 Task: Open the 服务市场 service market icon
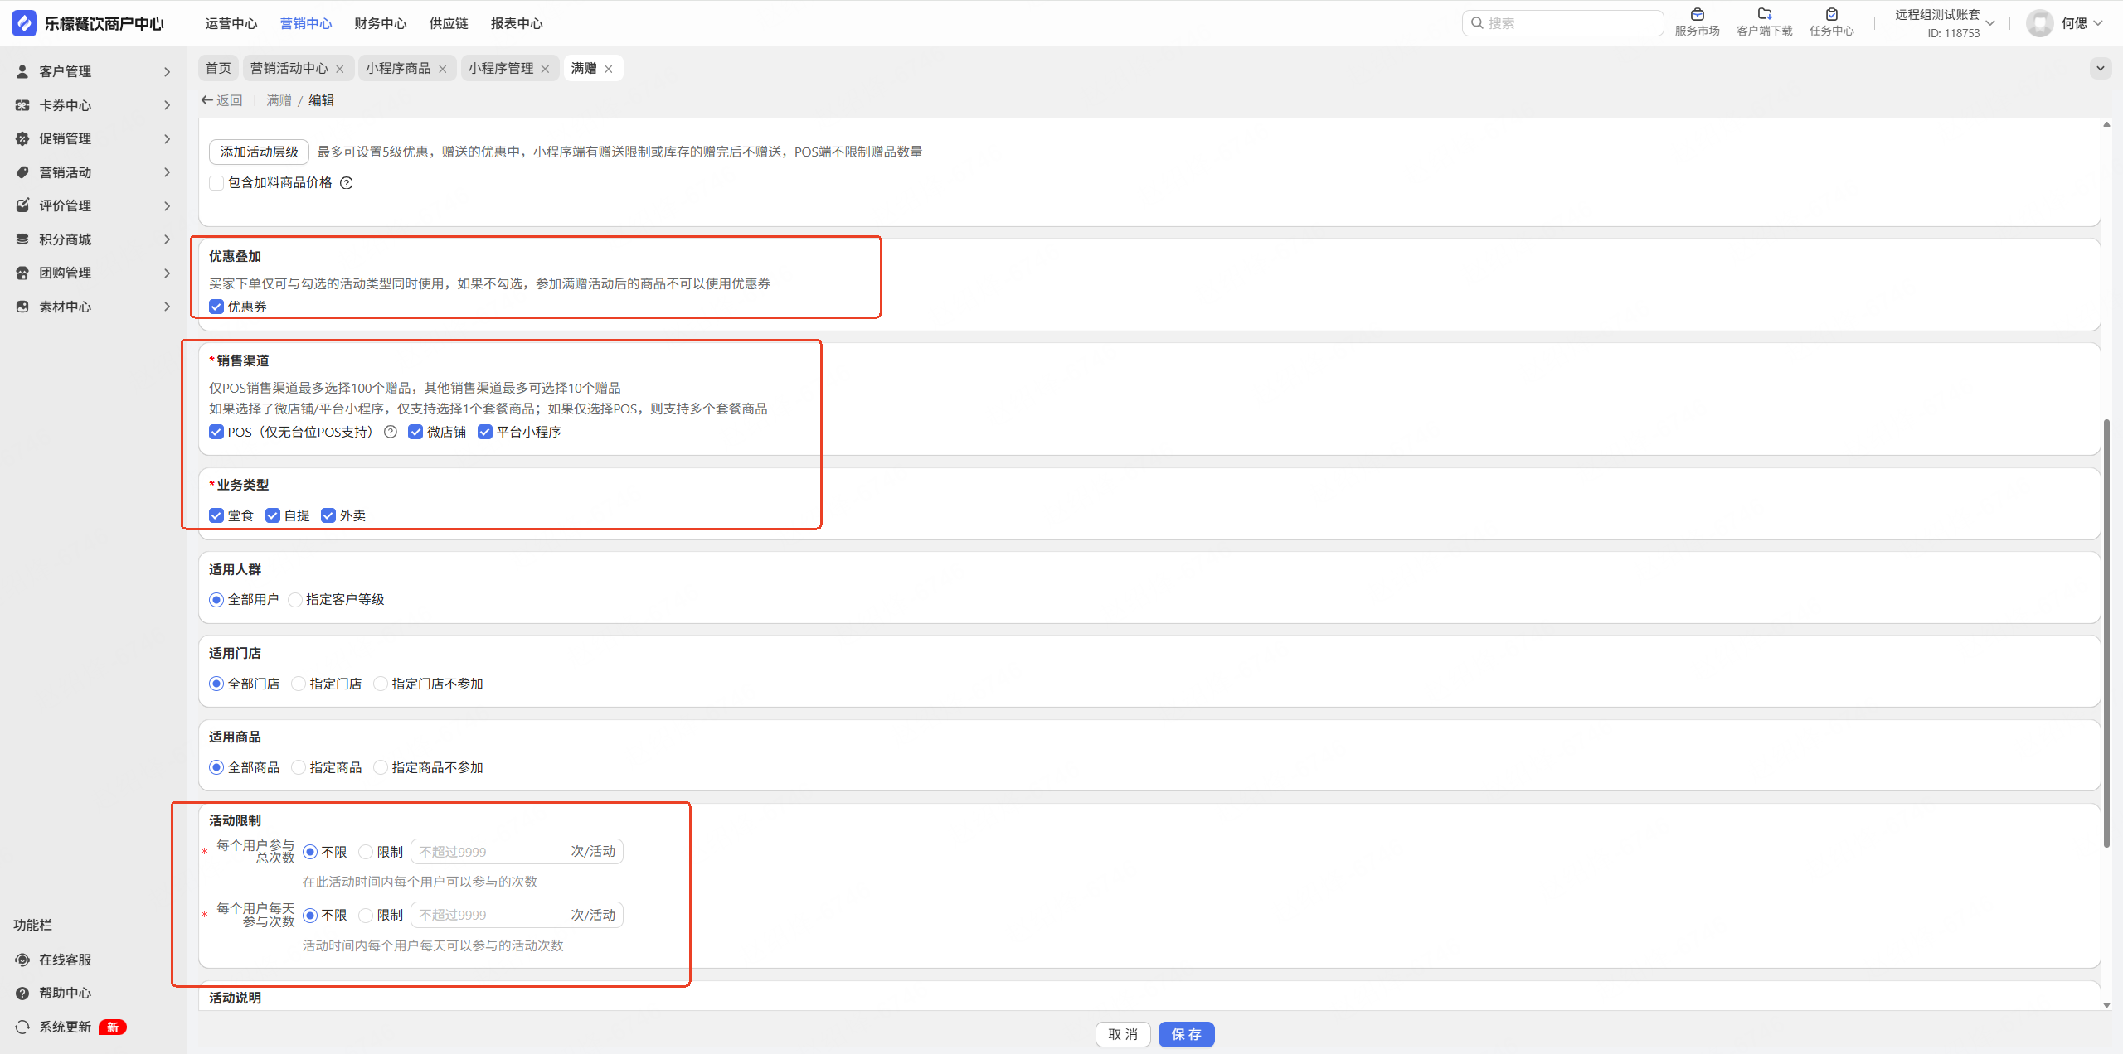(1697, 15)
